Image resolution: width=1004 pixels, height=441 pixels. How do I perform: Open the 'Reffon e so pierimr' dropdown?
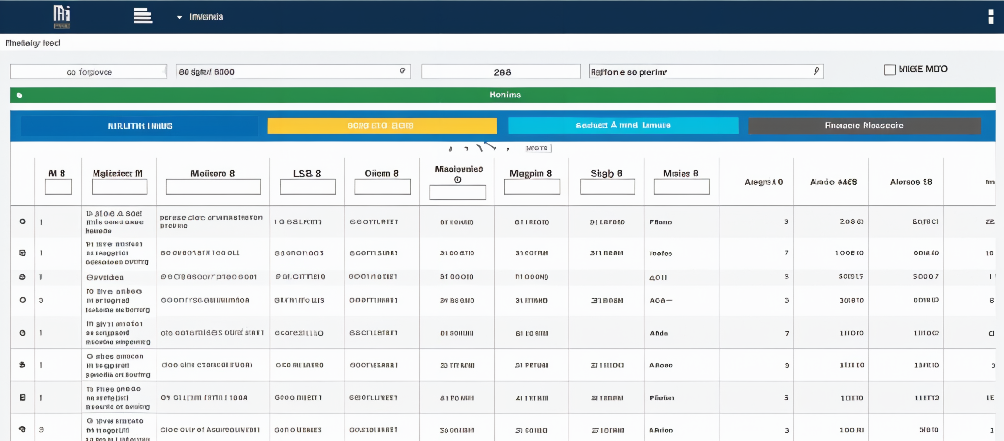click(816, 71)
